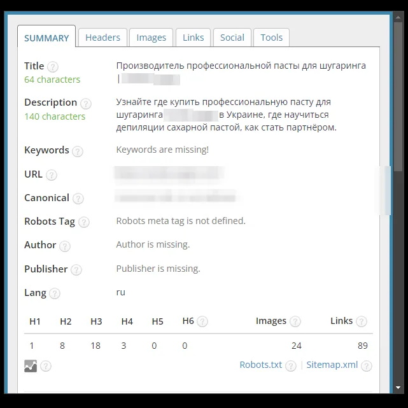Click the help icon next to Lang
408x408 pixels.
pyautogui.click(x=55, y=293)
